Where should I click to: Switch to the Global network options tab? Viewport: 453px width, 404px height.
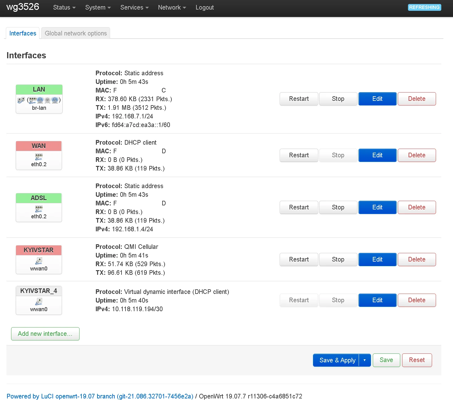tap(76, 33)
